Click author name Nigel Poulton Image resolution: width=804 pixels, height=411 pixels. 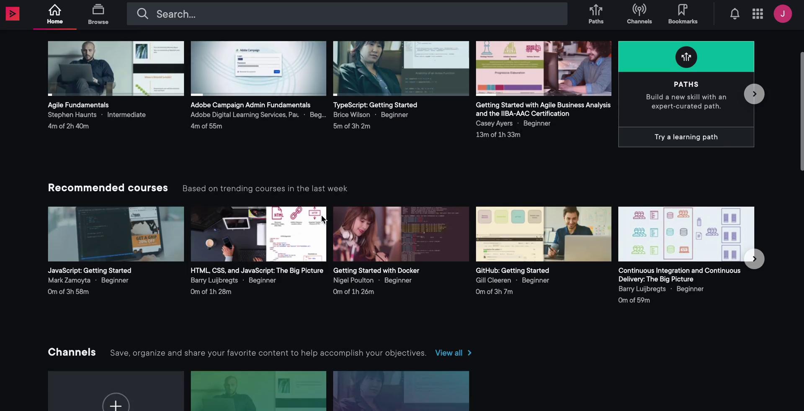[353, 280]
